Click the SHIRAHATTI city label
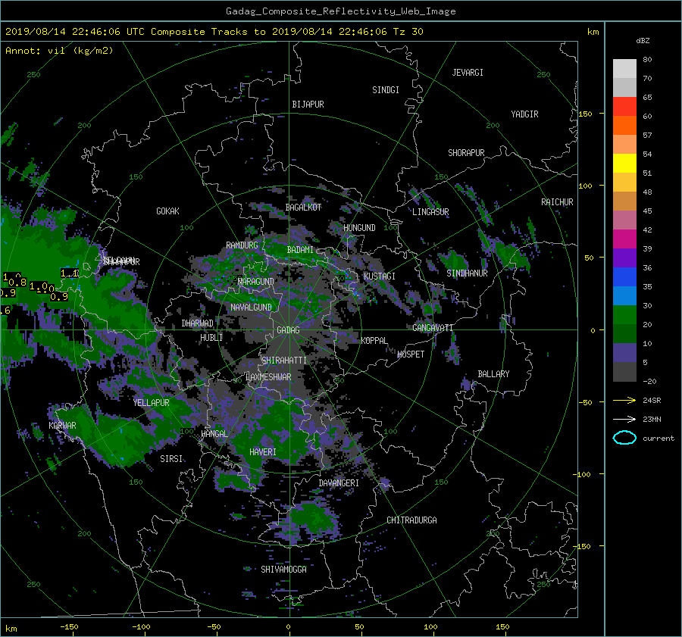 click(284, 361)
